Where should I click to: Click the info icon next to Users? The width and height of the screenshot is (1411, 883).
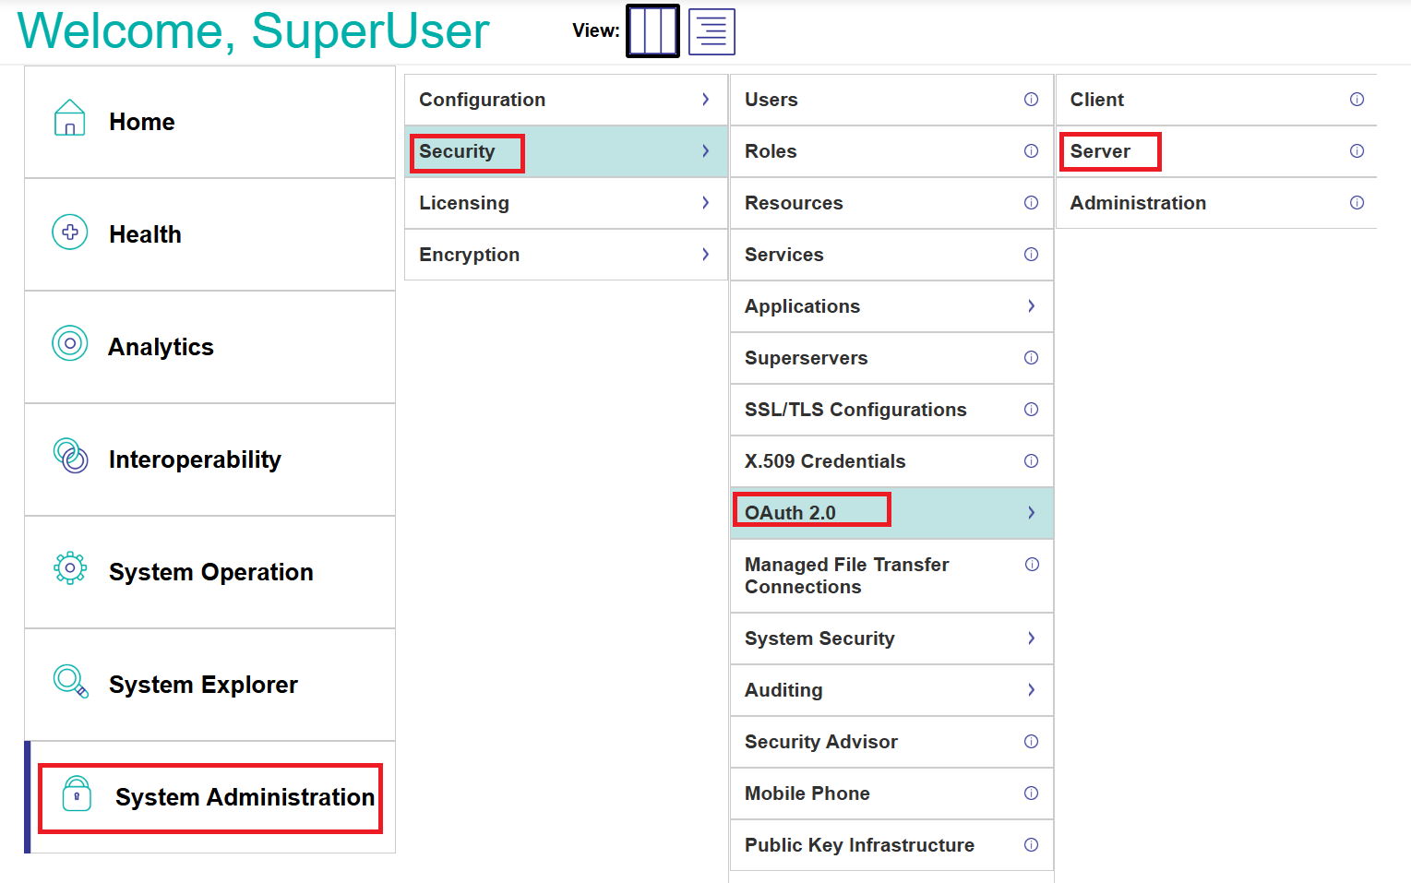1031,100
